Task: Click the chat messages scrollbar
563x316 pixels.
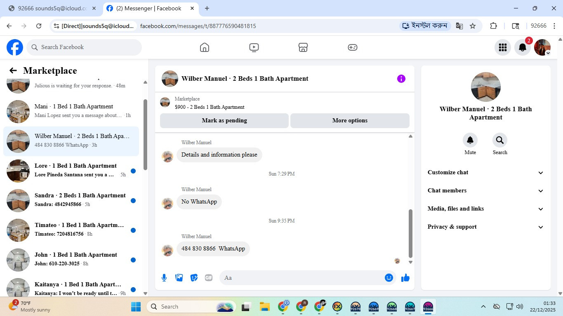Action: (410, 233)
